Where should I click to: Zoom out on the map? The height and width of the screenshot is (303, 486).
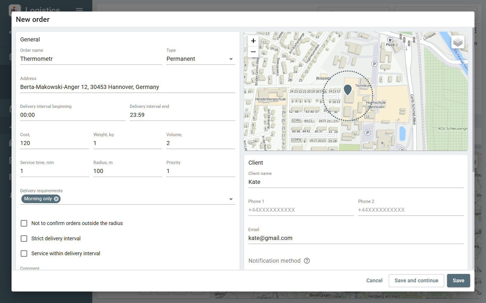(x=253, y=52)
